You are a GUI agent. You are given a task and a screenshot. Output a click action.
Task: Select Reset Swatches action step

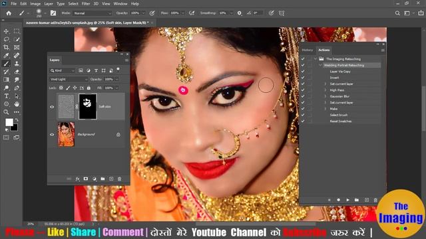click(341, 121)
